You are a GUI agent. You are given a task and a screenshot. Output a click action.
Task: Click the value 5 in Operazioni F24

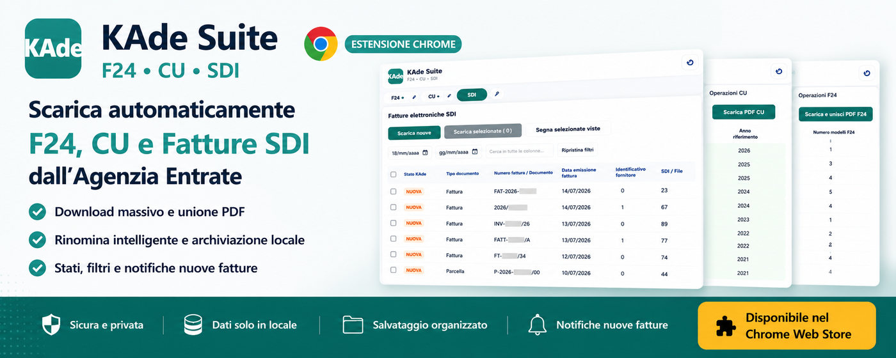[831, 192]
